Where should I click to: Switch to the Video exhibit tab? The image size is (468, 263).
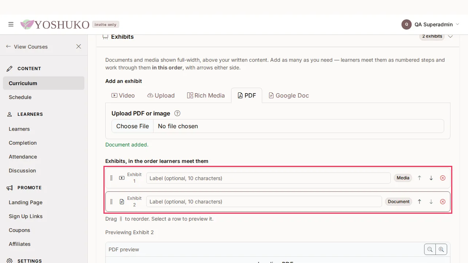(x=123, y=95)
